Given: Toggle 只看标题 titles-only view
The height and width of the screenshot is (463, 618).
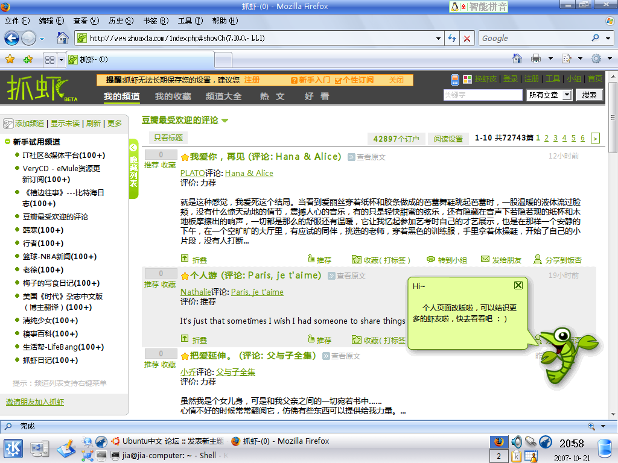Looking at the screenshot, I should pos(168,137).
